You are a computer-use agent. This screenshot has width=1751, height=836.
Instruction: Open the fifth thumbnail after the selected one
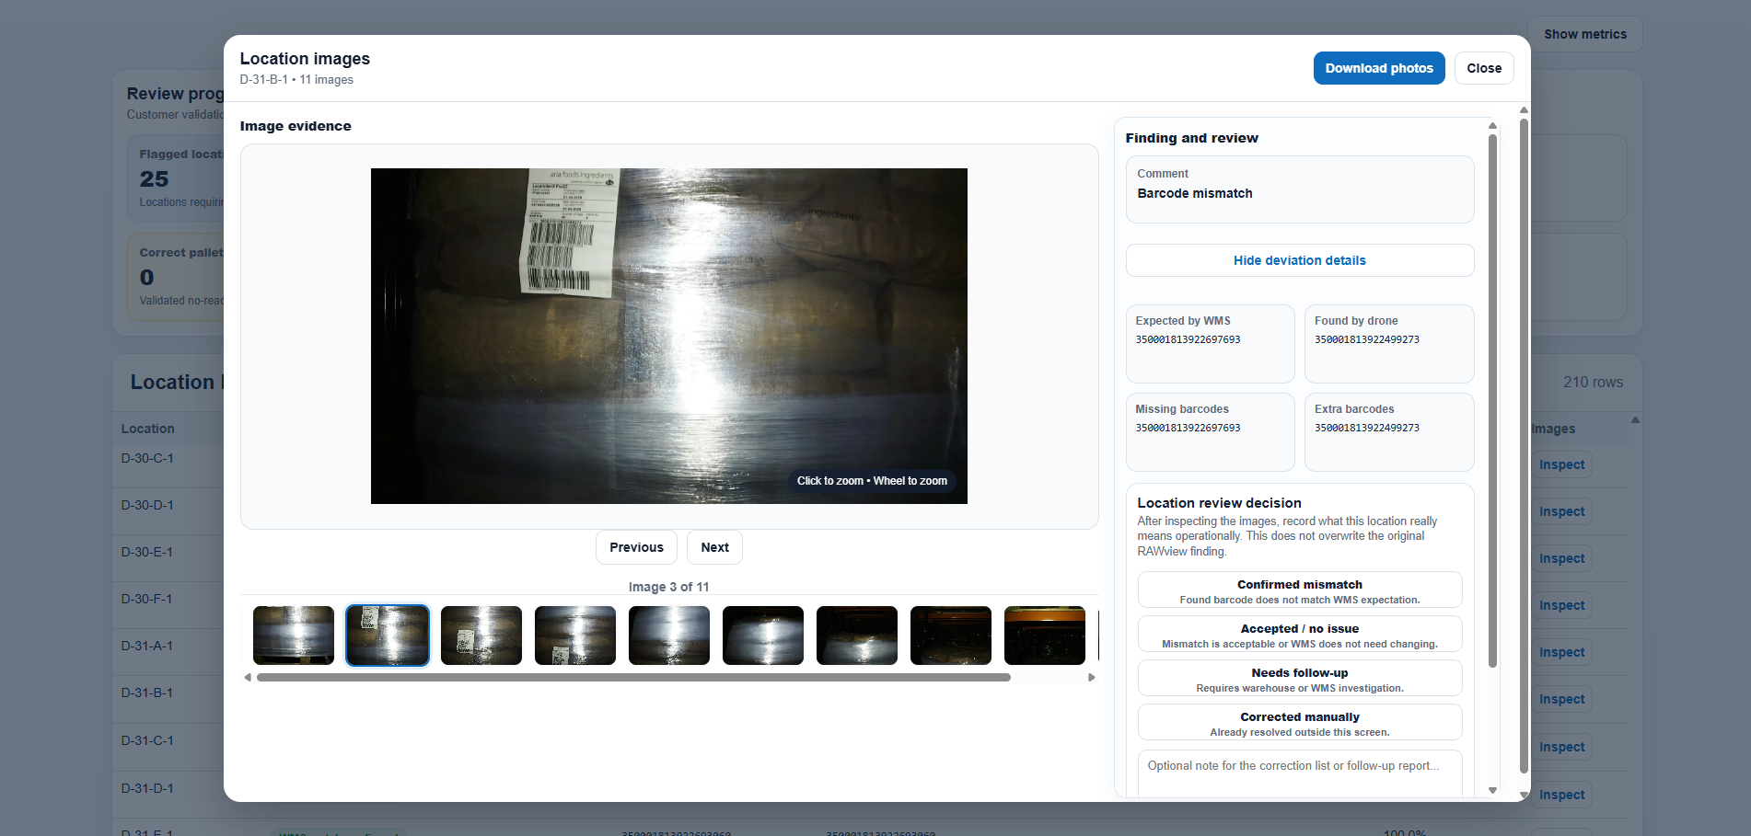pos(857,636)
